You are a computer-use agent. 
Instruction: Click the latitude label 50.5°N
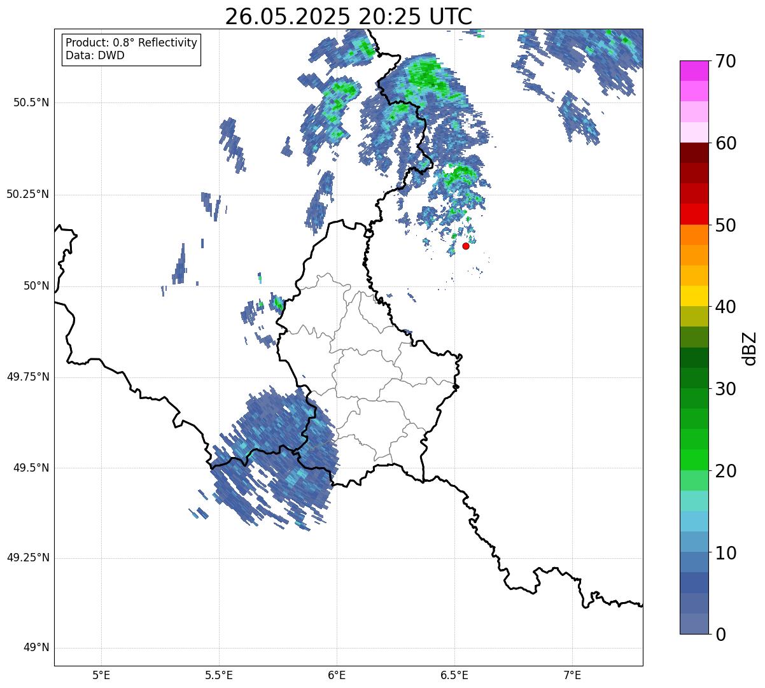coord(31,102)
